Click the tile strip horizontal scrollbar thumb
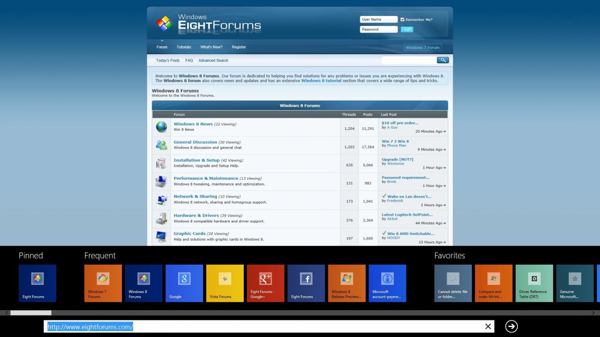The width and height of the screenshot is (600, 337). tap(31, 313)
